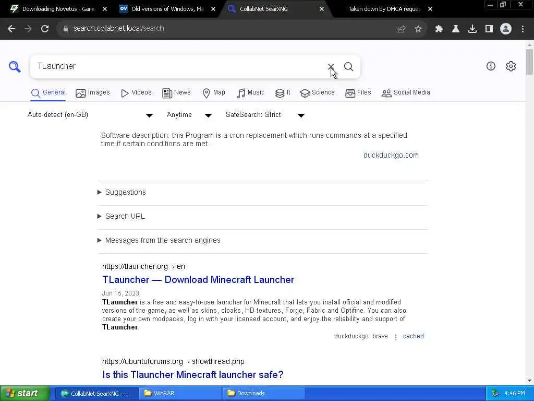Click the SearXNG logo magnifier
Image resolution: width=534 pixels, height=401 pixels.
[x=15, y=66]
